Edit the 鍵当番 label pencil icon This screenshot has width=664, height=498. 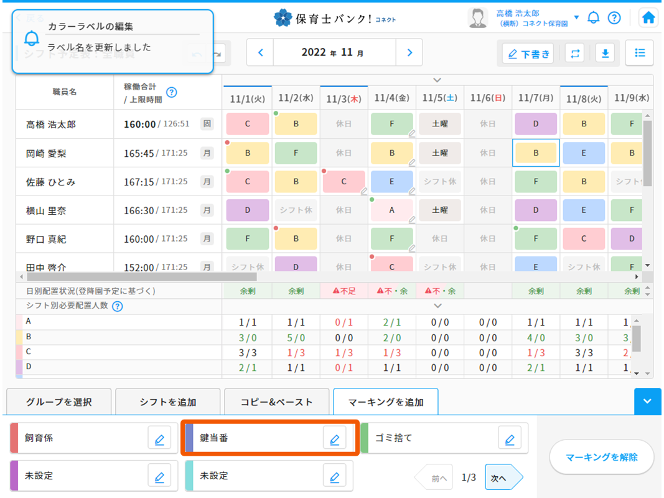pyautogui.click(x=334, y=439)
